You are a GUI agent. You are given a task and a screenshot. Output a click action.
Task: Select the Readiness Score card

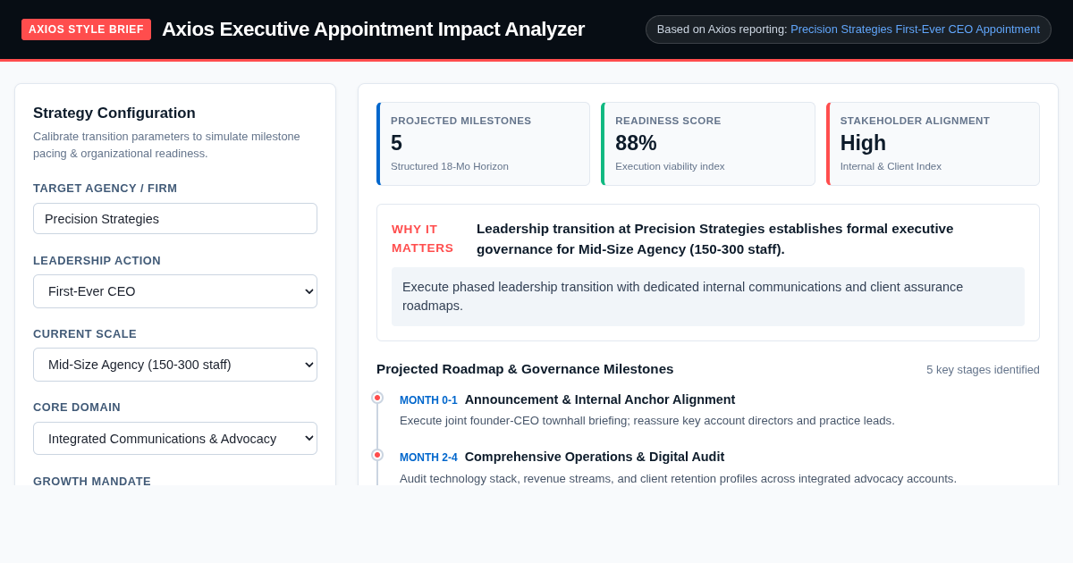coord(708,144)
